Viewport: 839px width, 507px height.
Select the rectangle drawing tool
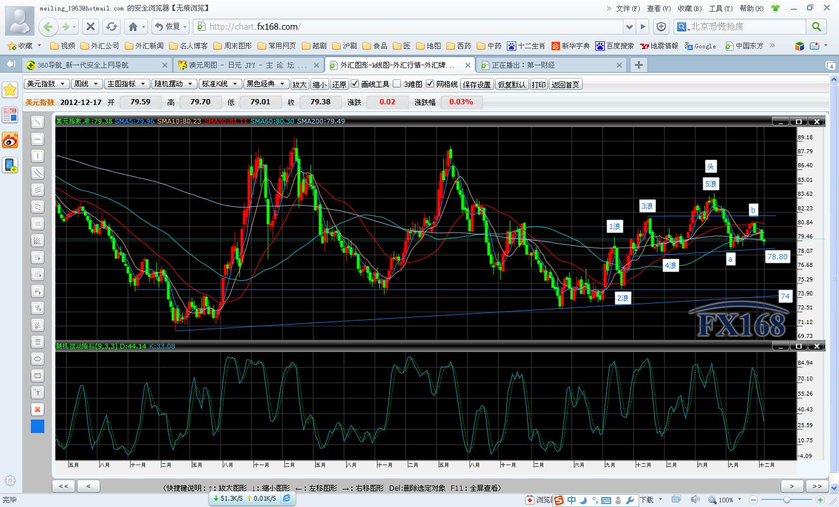click(x=37, y=376)
